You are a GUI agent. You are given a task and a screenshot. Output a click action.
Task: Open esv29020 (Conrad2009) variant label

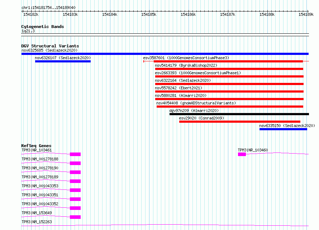(x=201, y=118)
